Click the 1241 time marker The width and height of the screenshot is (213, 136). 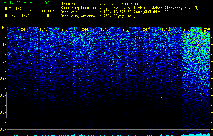[23, 29]
